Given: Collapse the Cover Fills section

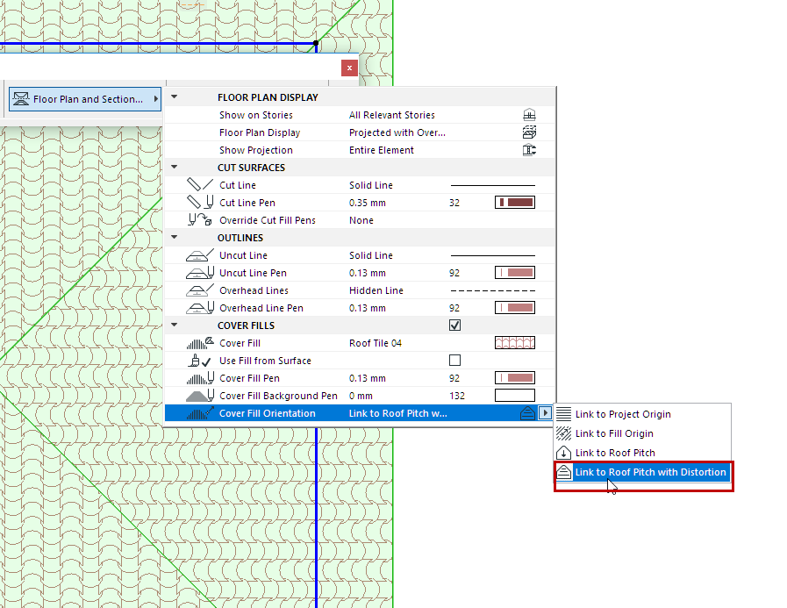Looking at the screenshot, I should (175, 325).
